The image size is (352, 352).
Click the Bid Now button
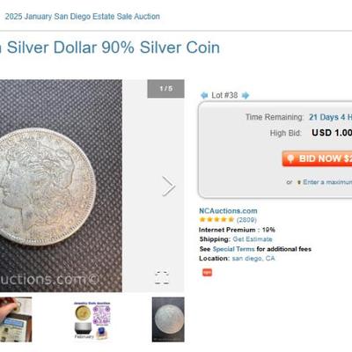(x=317, y=158)
